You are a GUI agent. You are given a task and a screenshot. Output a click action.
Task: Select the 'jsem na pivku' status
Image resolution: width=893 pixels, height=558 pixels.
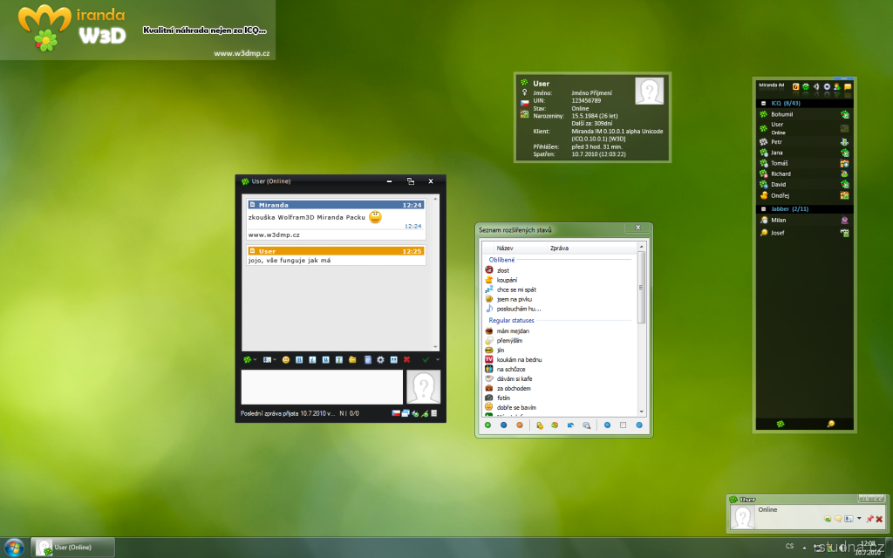[x=513, y=299]
